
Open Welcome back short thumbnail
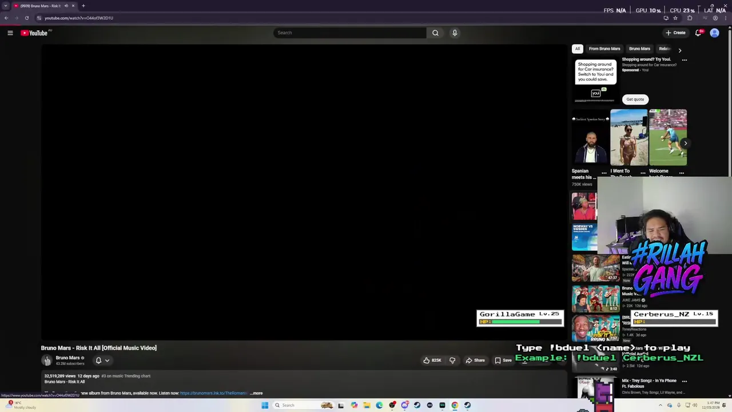tap(668, 137)
